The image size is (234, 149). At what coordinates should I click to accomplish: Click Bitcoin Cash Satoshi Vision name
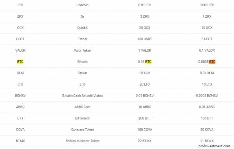pyautogui.click(x=82, y=95)
